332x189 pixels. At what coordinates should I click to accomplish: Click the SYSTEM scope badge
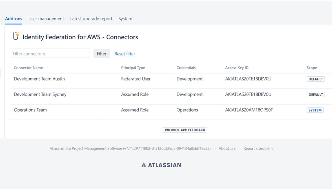click(x=315, y=110)
